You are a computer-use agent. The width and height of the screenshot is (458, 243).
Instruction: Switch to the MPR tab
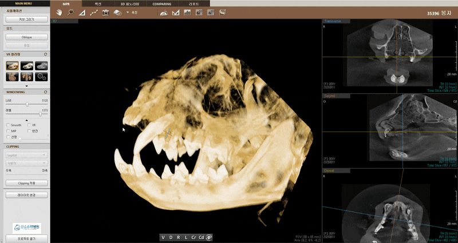[x=66, y=4]
